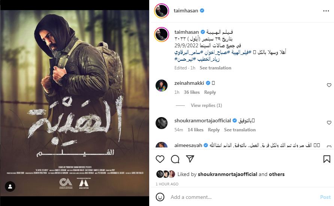Click See translation under the caption
The image size is (334, 206).
tap(215, 68)
